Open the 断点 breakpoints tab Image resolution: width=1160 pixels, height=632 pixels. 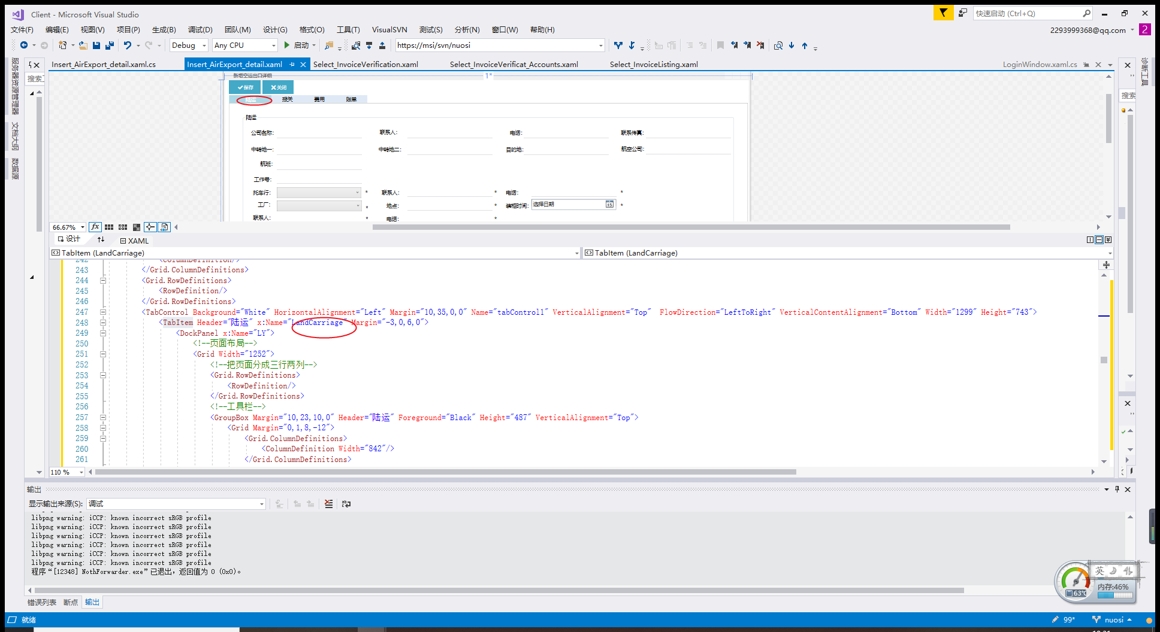coord(71,602)
